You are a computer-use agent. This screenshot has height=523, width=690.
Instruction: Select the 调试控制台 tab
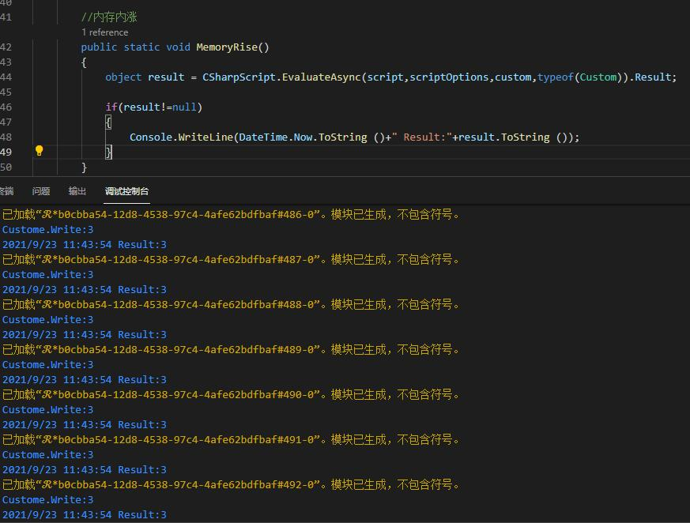click(126, 191)
